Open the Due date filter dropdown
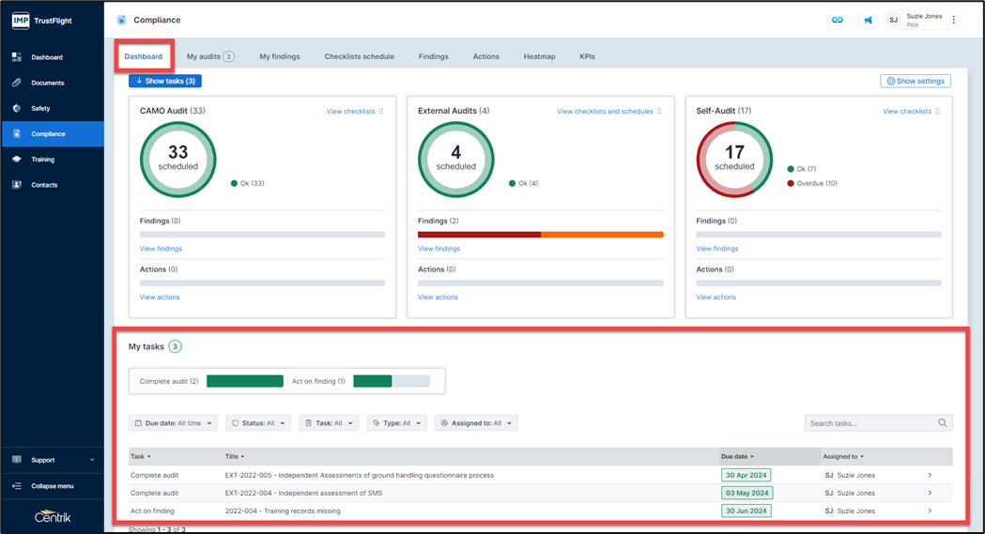Image resolution: width=985 pixels, height=534 pixels. pyautogui.click(x=174, y=423)
